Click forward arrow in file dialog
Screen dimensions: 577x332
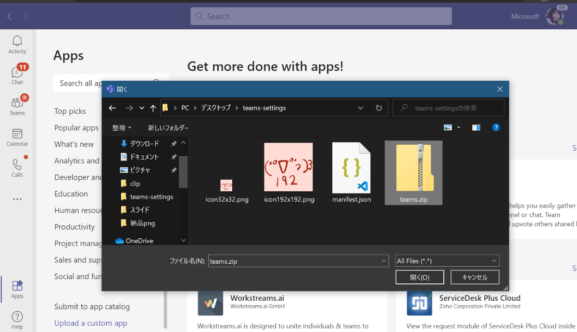(129, 108)
